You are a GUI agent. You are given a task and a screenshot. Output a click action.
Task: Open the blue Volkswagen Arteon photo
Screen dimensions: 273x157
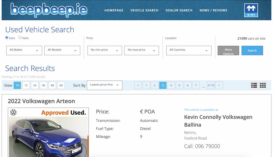point(48,136)
